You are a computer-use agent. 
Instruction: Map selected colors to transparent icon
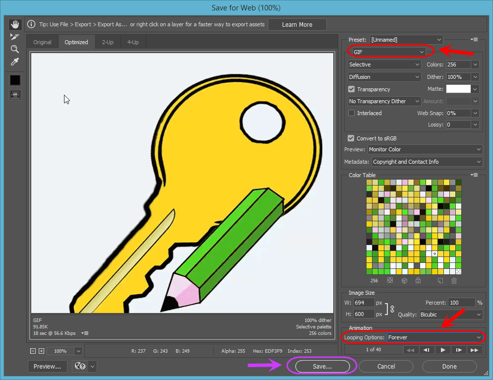tap(390, 280)
